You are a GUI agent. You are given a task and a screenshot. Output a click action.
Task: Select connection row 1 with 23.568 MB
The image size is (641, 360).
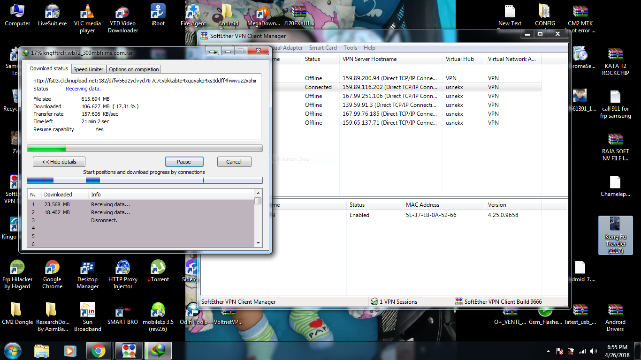[141, 204]
